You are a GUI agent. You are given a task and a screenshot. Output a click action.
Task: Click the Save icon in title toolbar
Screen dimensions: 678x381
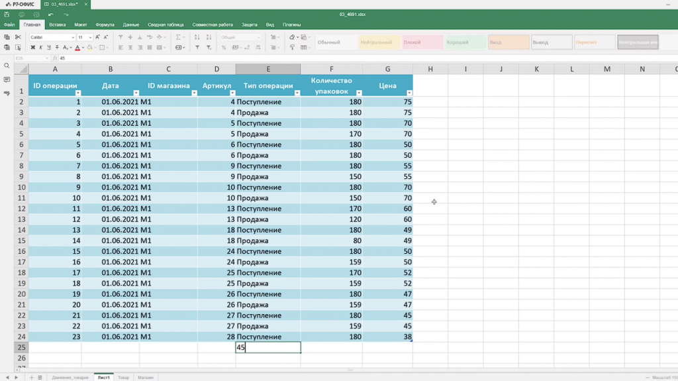pos(7,15)
